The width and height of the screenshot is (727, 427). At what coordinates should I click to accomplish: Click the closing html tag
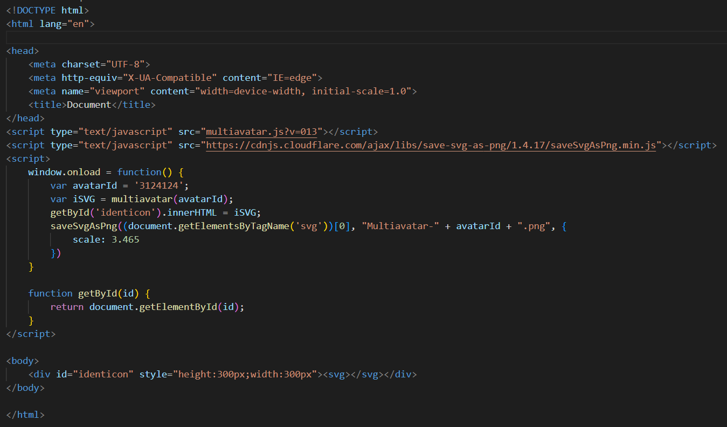tap(25, 414)
